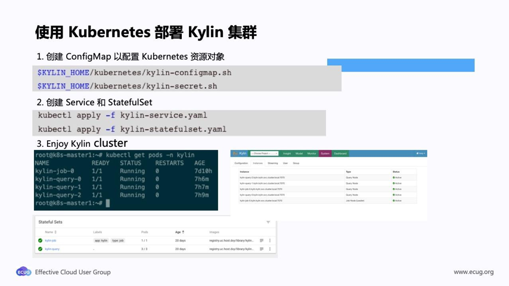Viewport: 509px width, 286px height.
Task: Click the kylin-secret.sh script line
Action: 128,86
